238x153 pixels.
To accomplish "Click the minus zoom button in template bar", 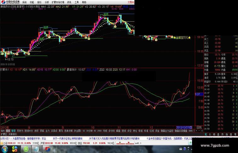I will pyautogui.click(x=199, y=131).
